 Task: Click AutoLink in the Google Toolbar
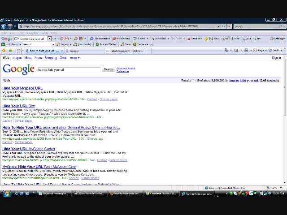(x=160, y=39)
